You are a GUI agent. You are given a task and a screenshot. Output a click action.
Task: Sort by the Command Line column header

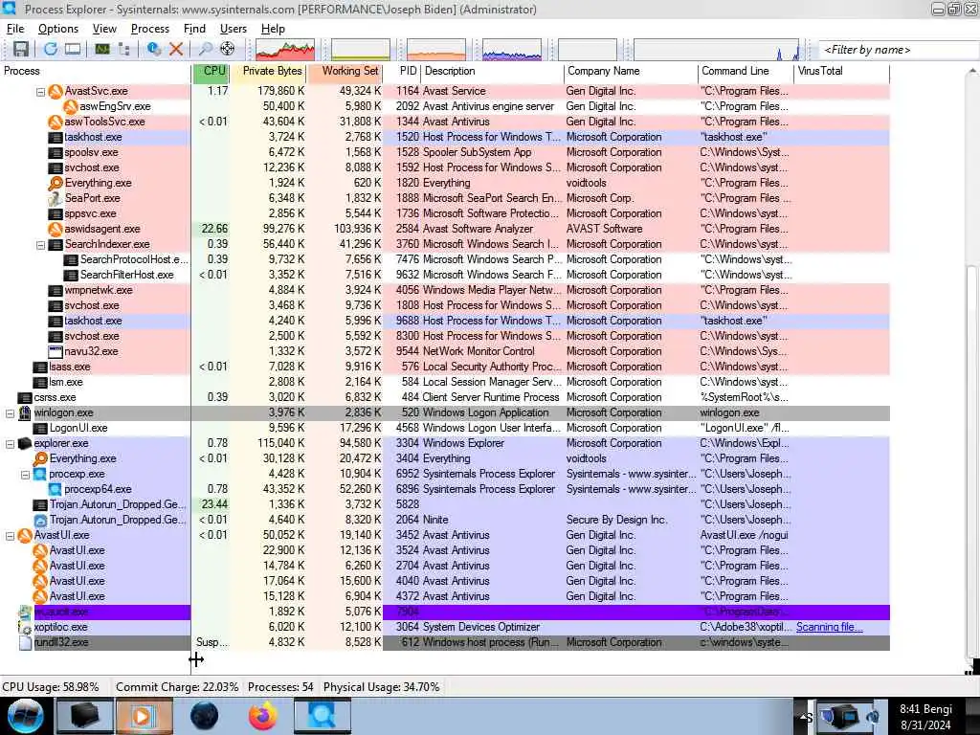[x=746, y=71]
